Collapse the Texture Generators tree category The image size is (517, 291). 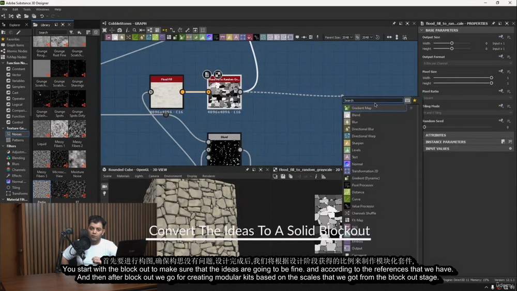click(3, 128)
